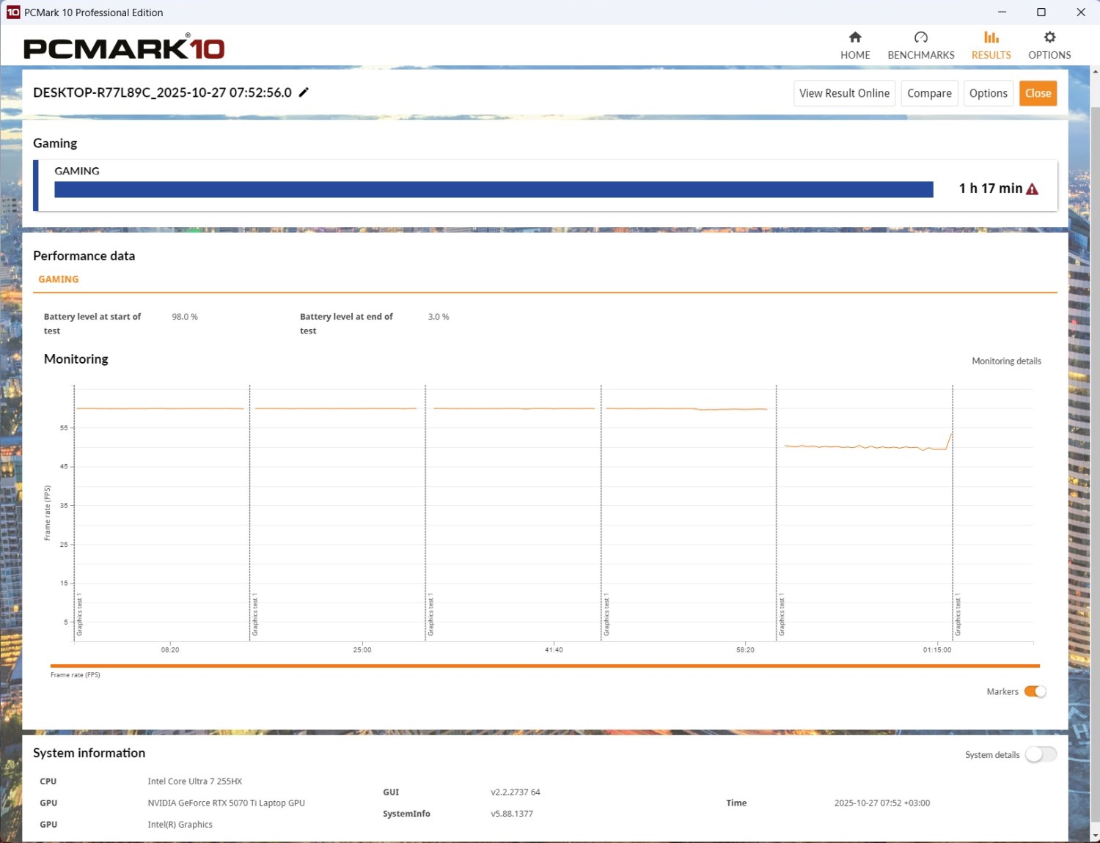Click the Performance data heading

[84, 256]
